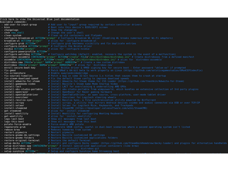Click the restore-gnome-folders command

pyautogui.click(x=19, y=137)
